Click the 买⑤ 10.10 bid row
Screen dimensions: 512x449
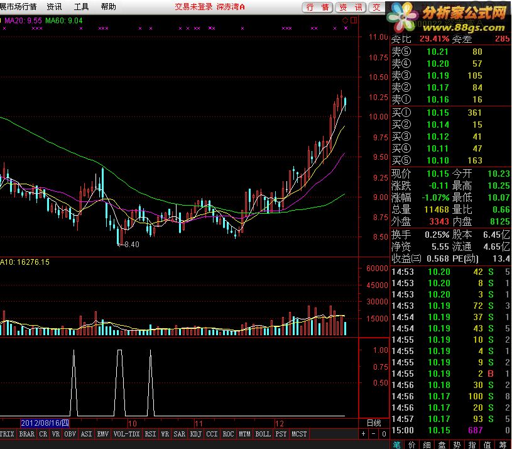tap(450, 160)
